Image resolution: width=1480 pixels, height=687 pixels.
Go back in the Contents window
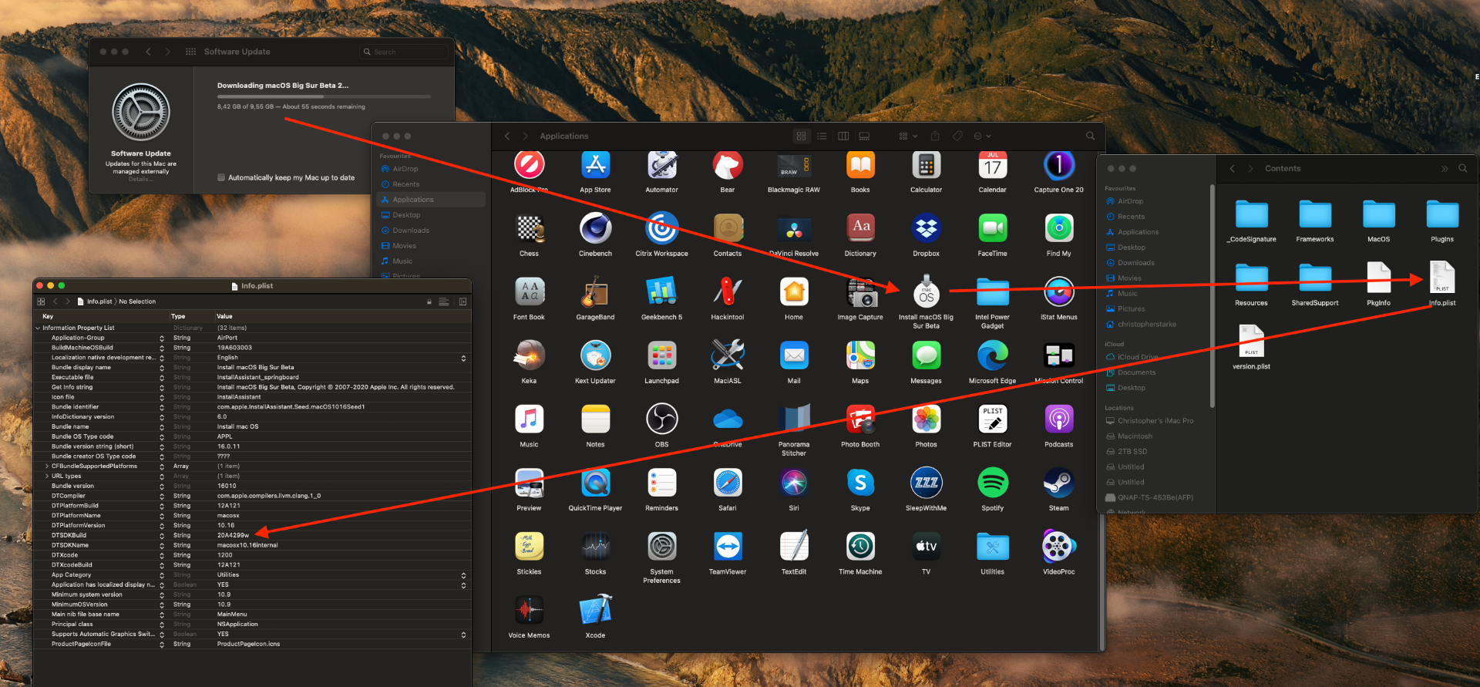pos(1232,169)
